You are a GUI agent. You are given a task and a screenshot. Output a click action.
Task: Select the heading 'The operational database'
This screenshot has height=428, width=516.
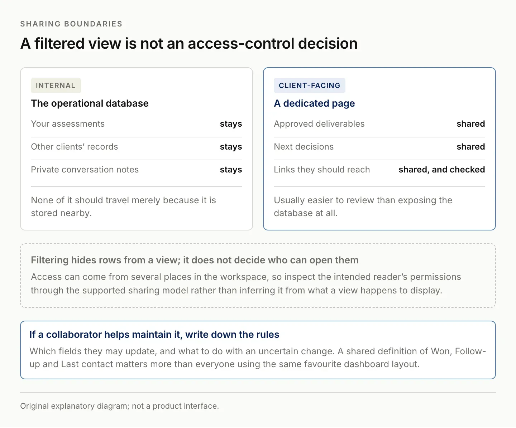coord(90,103)
